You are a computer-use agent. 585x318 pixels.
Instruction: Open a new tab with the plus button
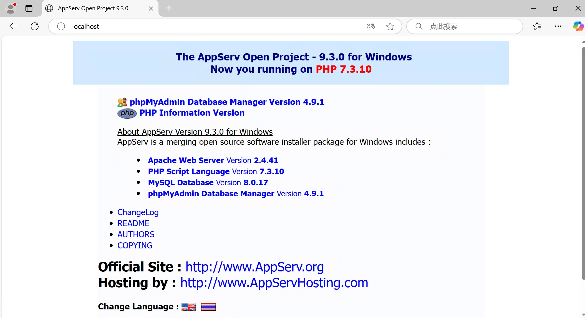tap(169, 8)
